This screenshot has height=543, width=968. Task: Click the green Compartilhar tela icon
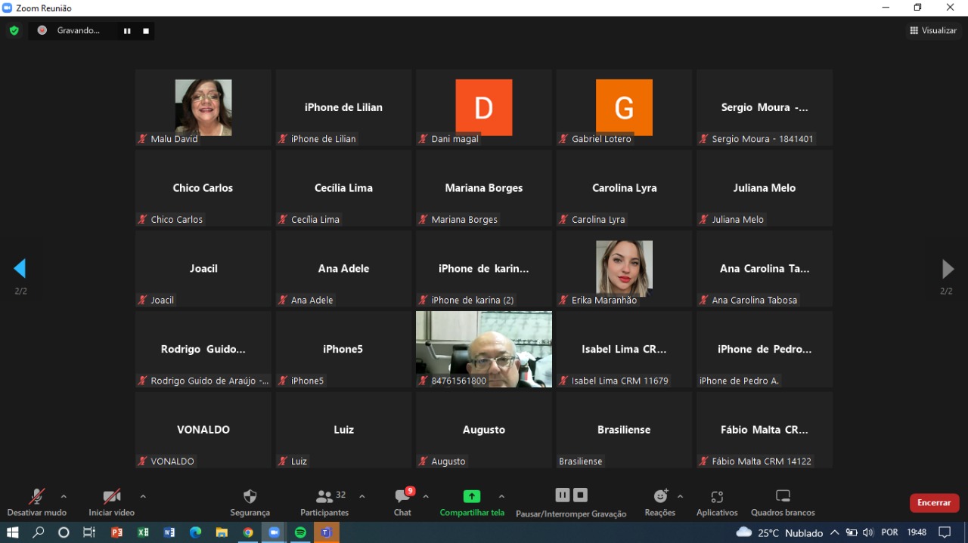(471, 496)
